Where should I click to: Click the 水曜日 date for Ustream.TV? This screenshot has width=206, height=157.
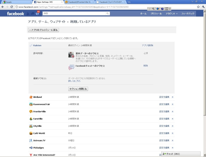coord(71,141)
